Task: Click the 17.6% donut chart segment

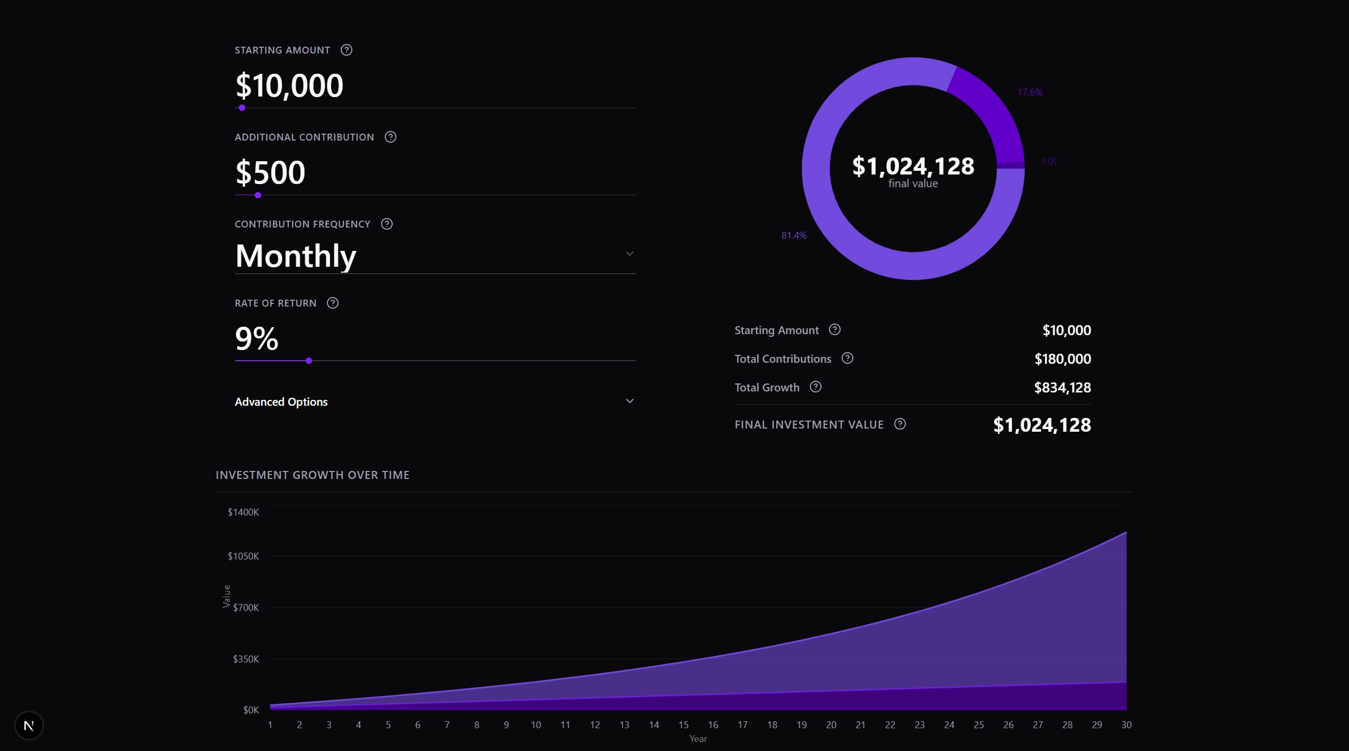Action: coord(994,112)
